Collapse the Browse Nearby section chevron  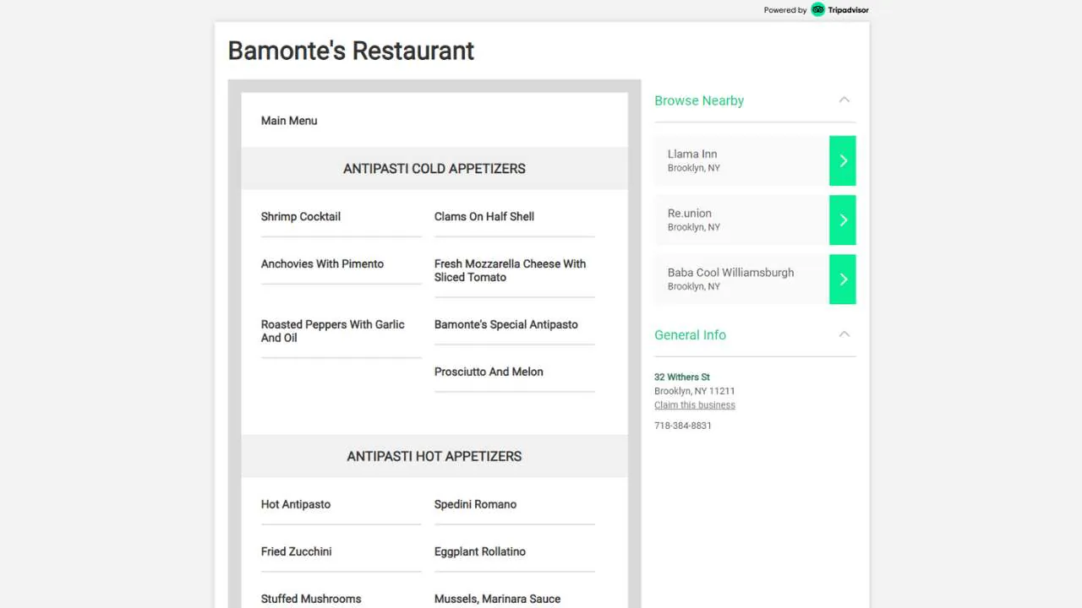click(844, 100)
